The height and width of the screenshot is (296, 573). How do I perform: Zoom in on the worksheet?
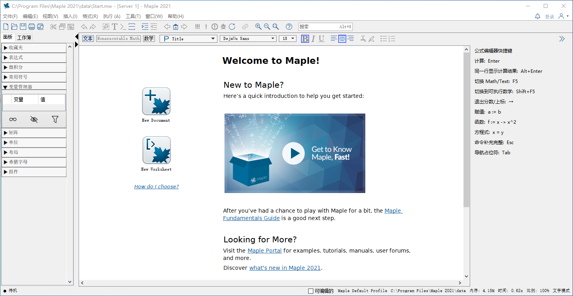coord(259,27)
